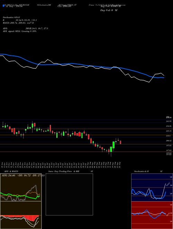Click the 'Day Vol: 0 M' label
Viewport: 173px width, 229px height.
[109, 10]
